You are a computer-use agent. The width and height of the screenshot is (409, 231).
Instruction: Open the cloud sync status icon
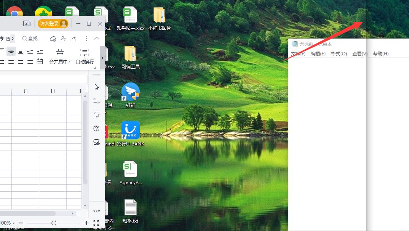point(53,39)
